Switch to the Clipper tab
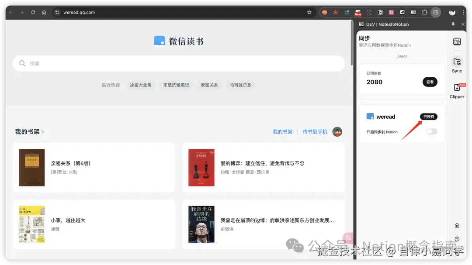This screenshot has width=472, height=265. [457, 91]
